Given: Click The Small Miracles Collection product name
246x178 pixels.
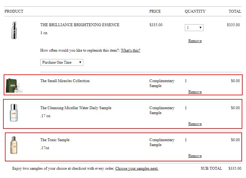Looking at the screenshot, I should (65, 81).
